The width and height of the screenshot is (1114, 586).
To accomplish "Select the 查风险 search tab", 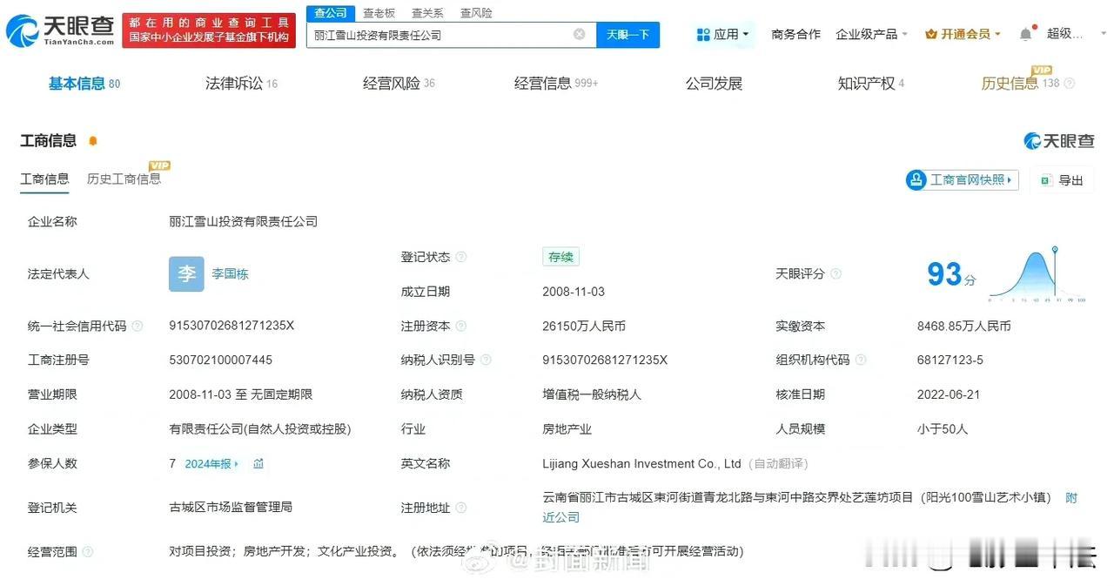I will pos(476,13).
